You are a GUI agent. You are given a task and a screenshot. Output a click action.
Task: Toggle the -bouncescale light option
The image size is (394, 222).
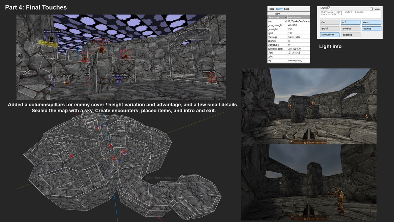tap(330, 35)
